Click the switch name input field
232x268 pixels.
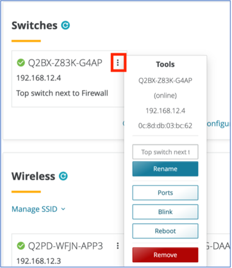coord(165,152)
